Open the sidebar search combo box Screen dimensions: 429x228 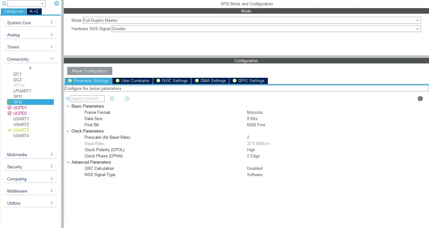(26, 3)
